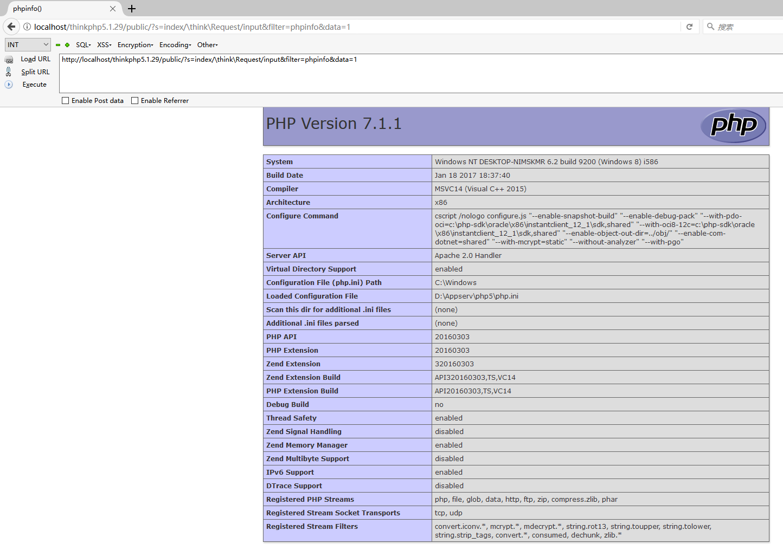Reload the page with the refresh icon
This screenshot has width=783, height=550.
pyautogui.click(x=689, y=27)
